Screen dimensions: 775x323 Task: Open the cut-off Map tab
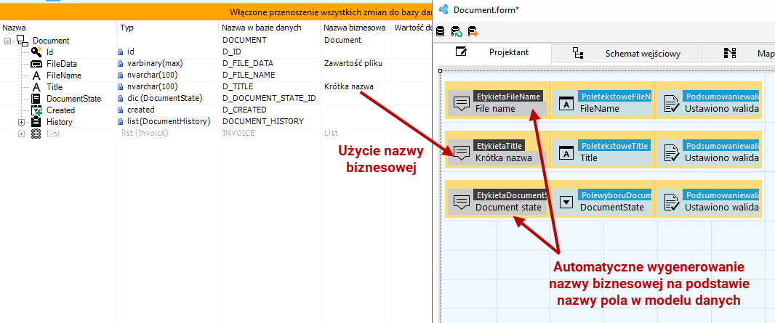click(738, 53)
